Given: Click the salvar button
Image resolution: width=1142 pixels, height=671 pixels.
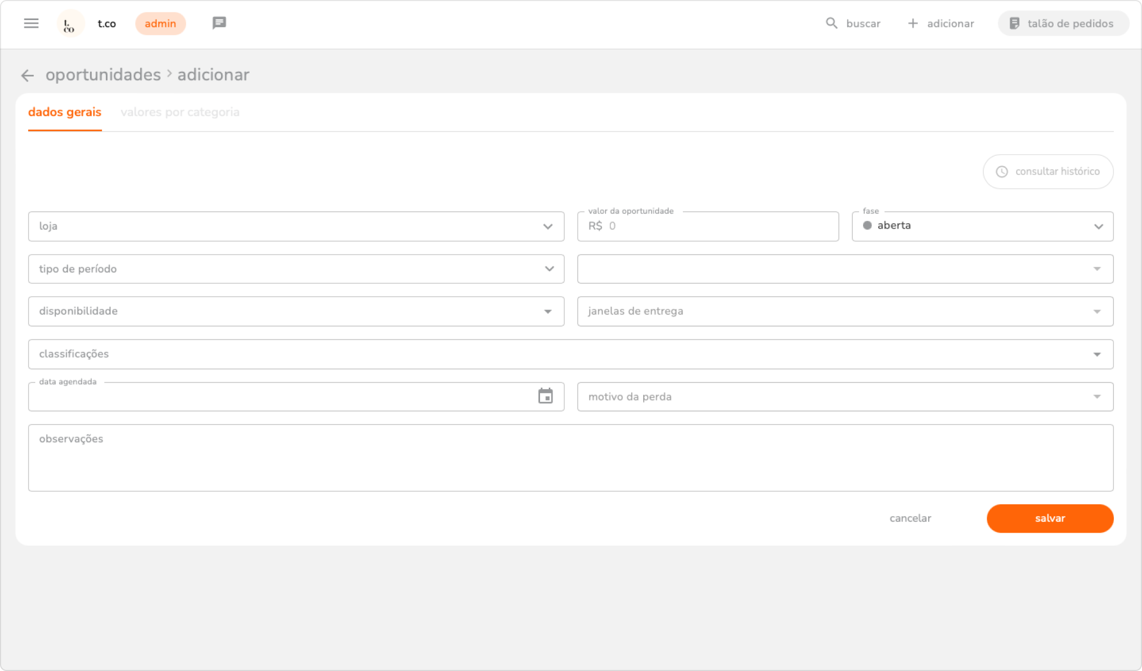Looking at the screenshot, I should coord(1050,518).
